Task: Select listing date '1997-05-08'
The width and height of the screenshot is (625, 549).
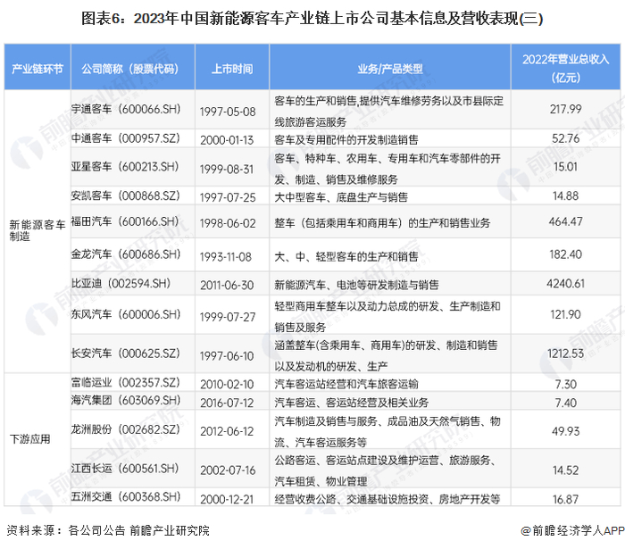Action: click(x=228, y=112)
